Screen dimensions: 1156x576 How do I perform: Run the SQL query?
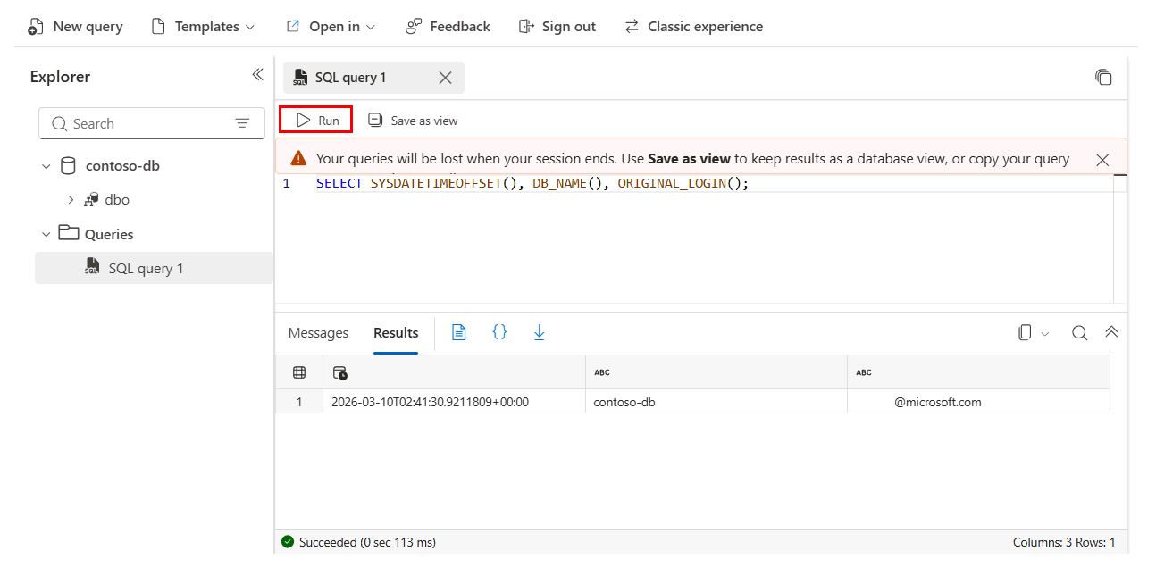[315, 119]
